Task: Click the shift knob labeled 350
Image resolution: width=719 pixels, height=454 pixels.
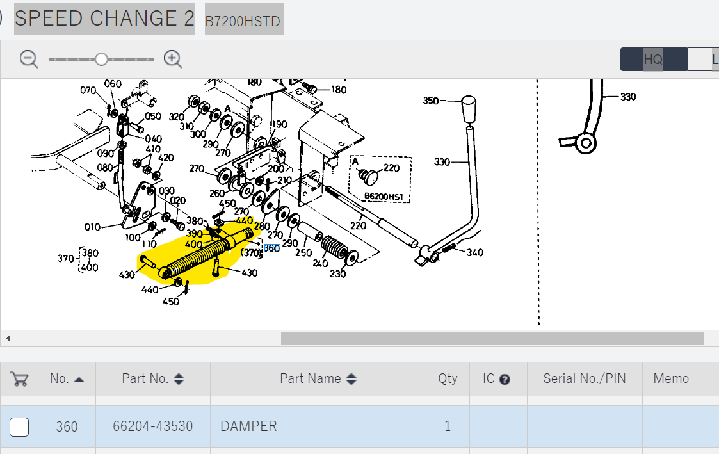Action: pos(469,108)
